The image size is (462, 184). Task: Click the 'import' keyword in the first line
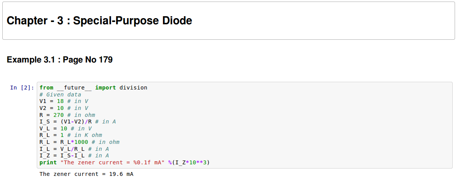click(105, 88)
